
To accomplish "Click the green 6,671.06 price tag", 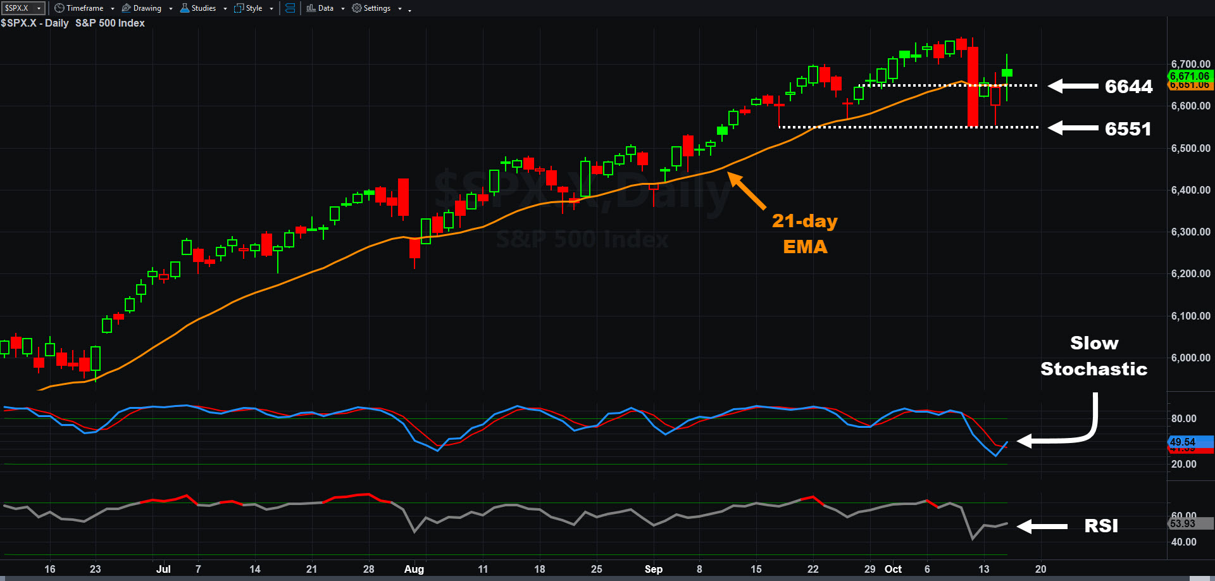I will click(x=1190, y=76).
